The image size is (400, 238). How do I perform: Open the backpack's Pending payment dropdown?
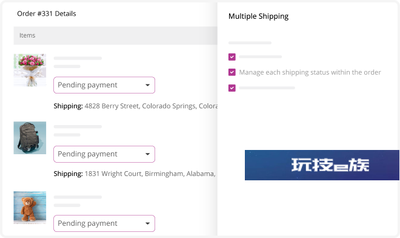coord(104,154)
